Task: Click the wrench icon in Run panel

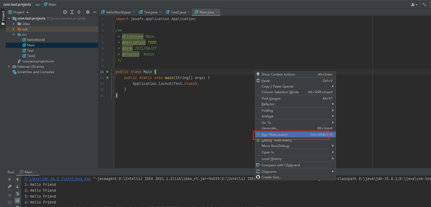Action: click(10, 186)
